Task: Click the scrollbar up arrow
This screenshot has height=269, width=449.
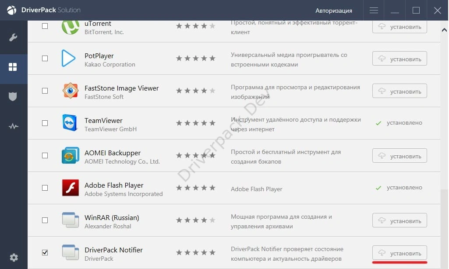Action: 444,30
